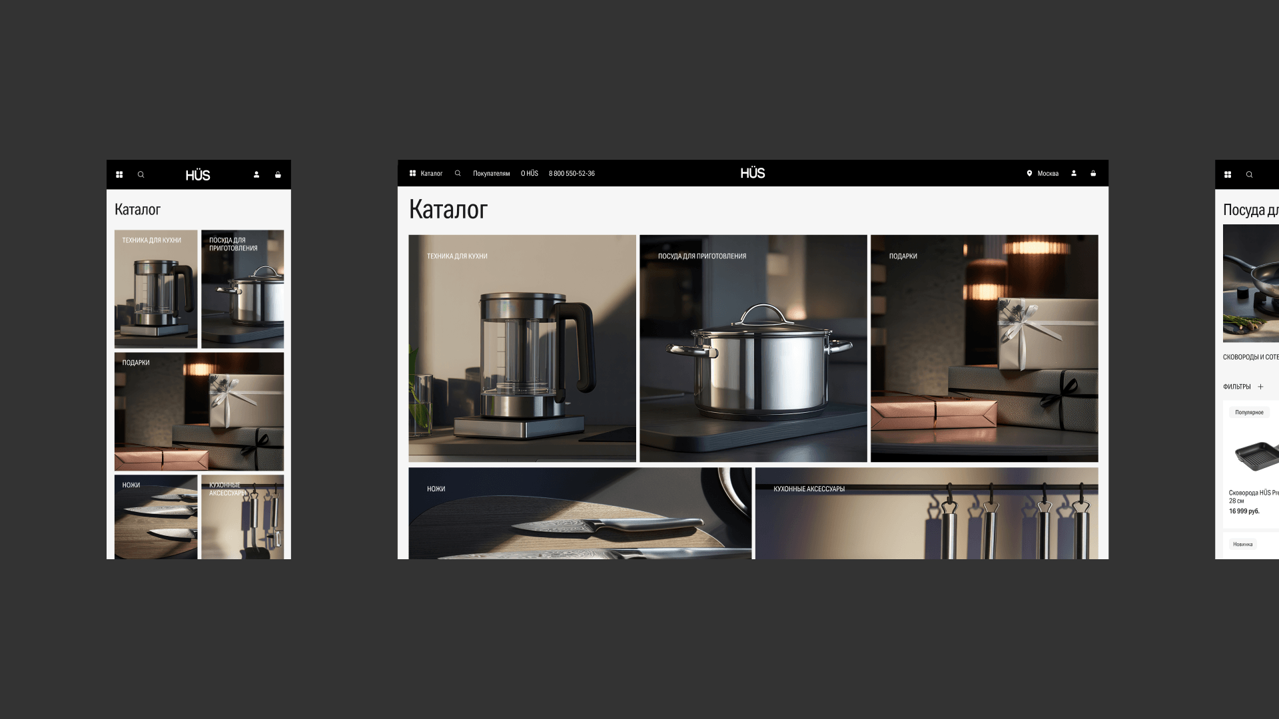Click О HÜS navigation link
The image size is (1279, 719).
[529, 173]
